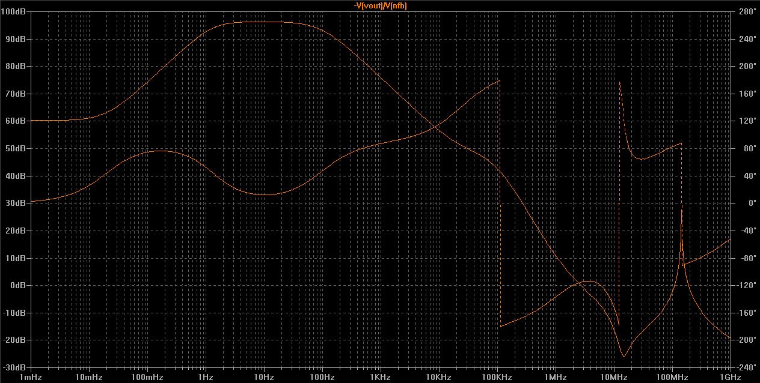Viewport: 760px width, 383px height.
Task: Click the 1Hz frequency axis label
Action: click(x=206, y=377)
